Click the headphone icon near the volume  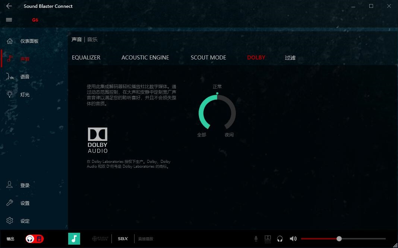click(280, 239)
